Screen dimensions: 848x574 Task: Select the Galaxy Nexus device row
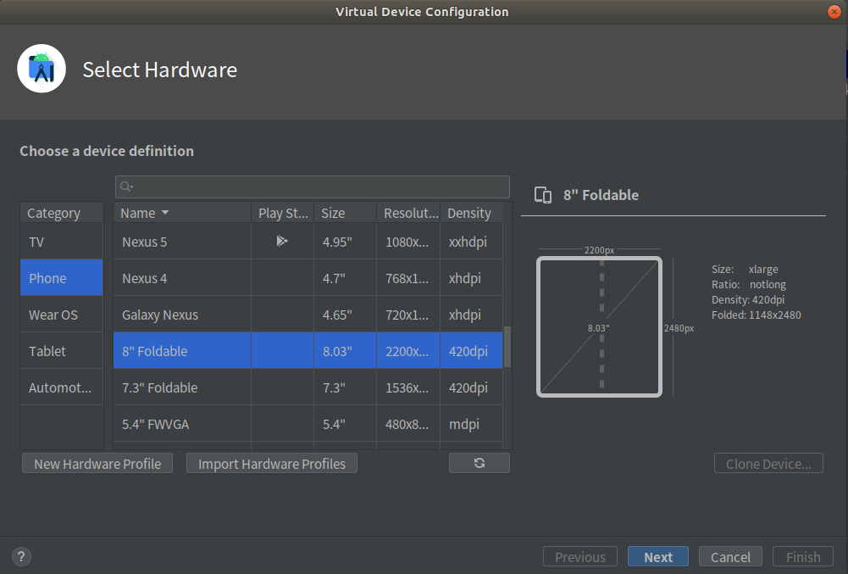coord(308,315)
